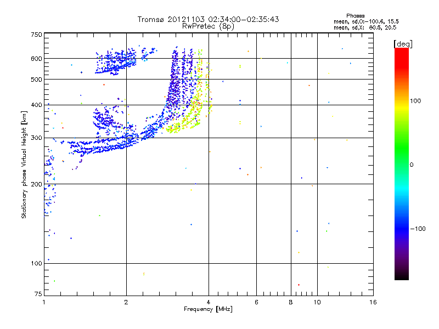Viewport: 439px width, 329px height.
Task: Click the x-axis tick label '4'
Action: point(209,302)
